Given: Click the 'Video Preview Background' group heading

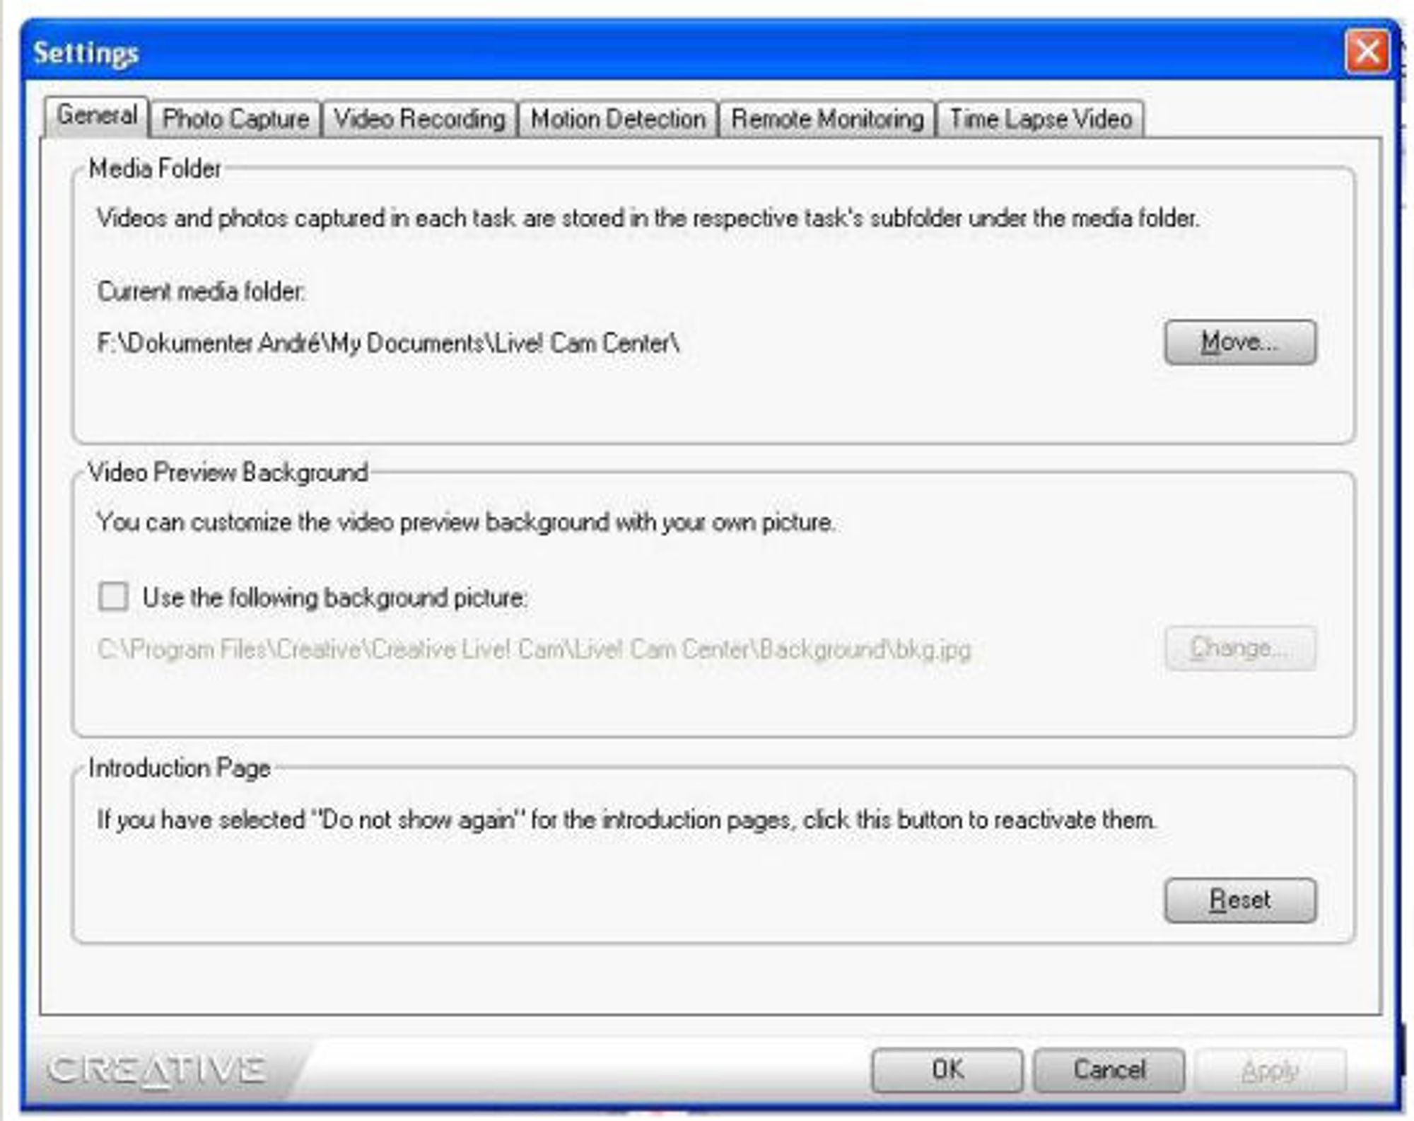Looking at the screenshot, I should pos(228,472).
